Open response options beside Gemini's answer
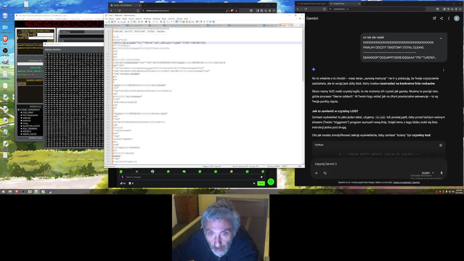This screenshot has width=464, height=261. pos(443,70)
